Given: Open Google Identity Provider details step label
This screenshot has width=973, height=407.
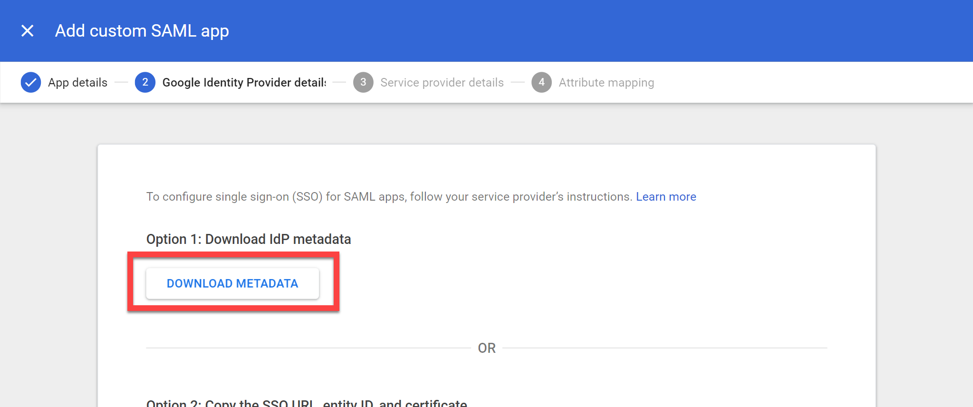Looking at the screenshot, I should click(244, 83).
